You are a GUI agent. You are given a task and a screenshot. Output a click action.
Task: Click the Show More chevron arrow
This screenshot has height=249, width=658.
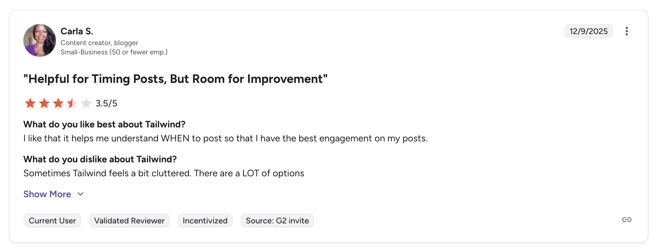(80, 194)
